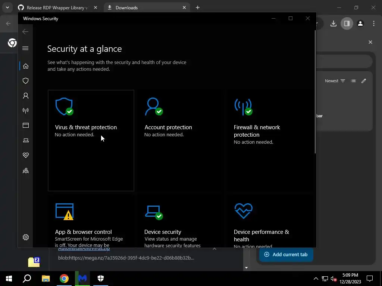
Task: Click the Windows Security vertical scrollbar
Action: [315, 92]
